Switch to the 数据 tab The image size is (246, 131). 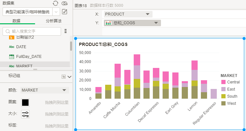(x=17, y=21)
